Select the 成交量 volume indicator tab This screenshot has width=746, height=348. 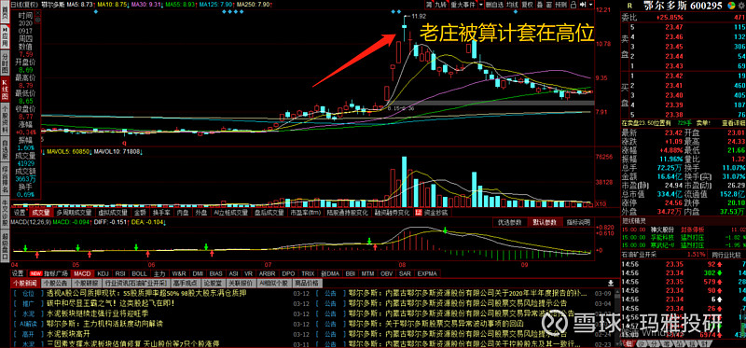point(41,213)
